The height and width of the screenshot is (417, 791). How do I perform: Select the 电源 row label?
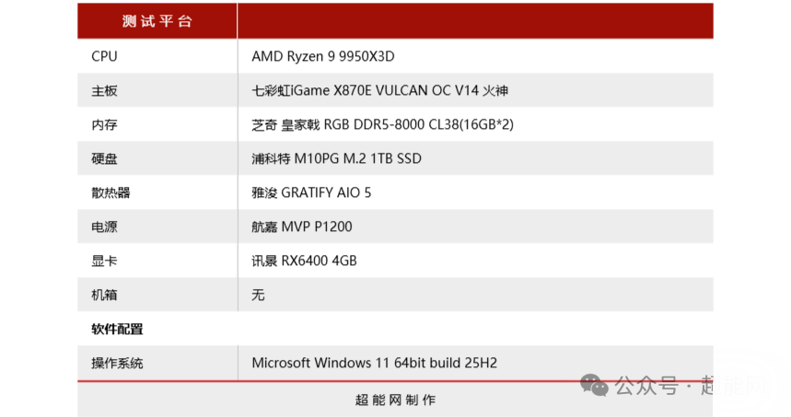coord(104,226)
